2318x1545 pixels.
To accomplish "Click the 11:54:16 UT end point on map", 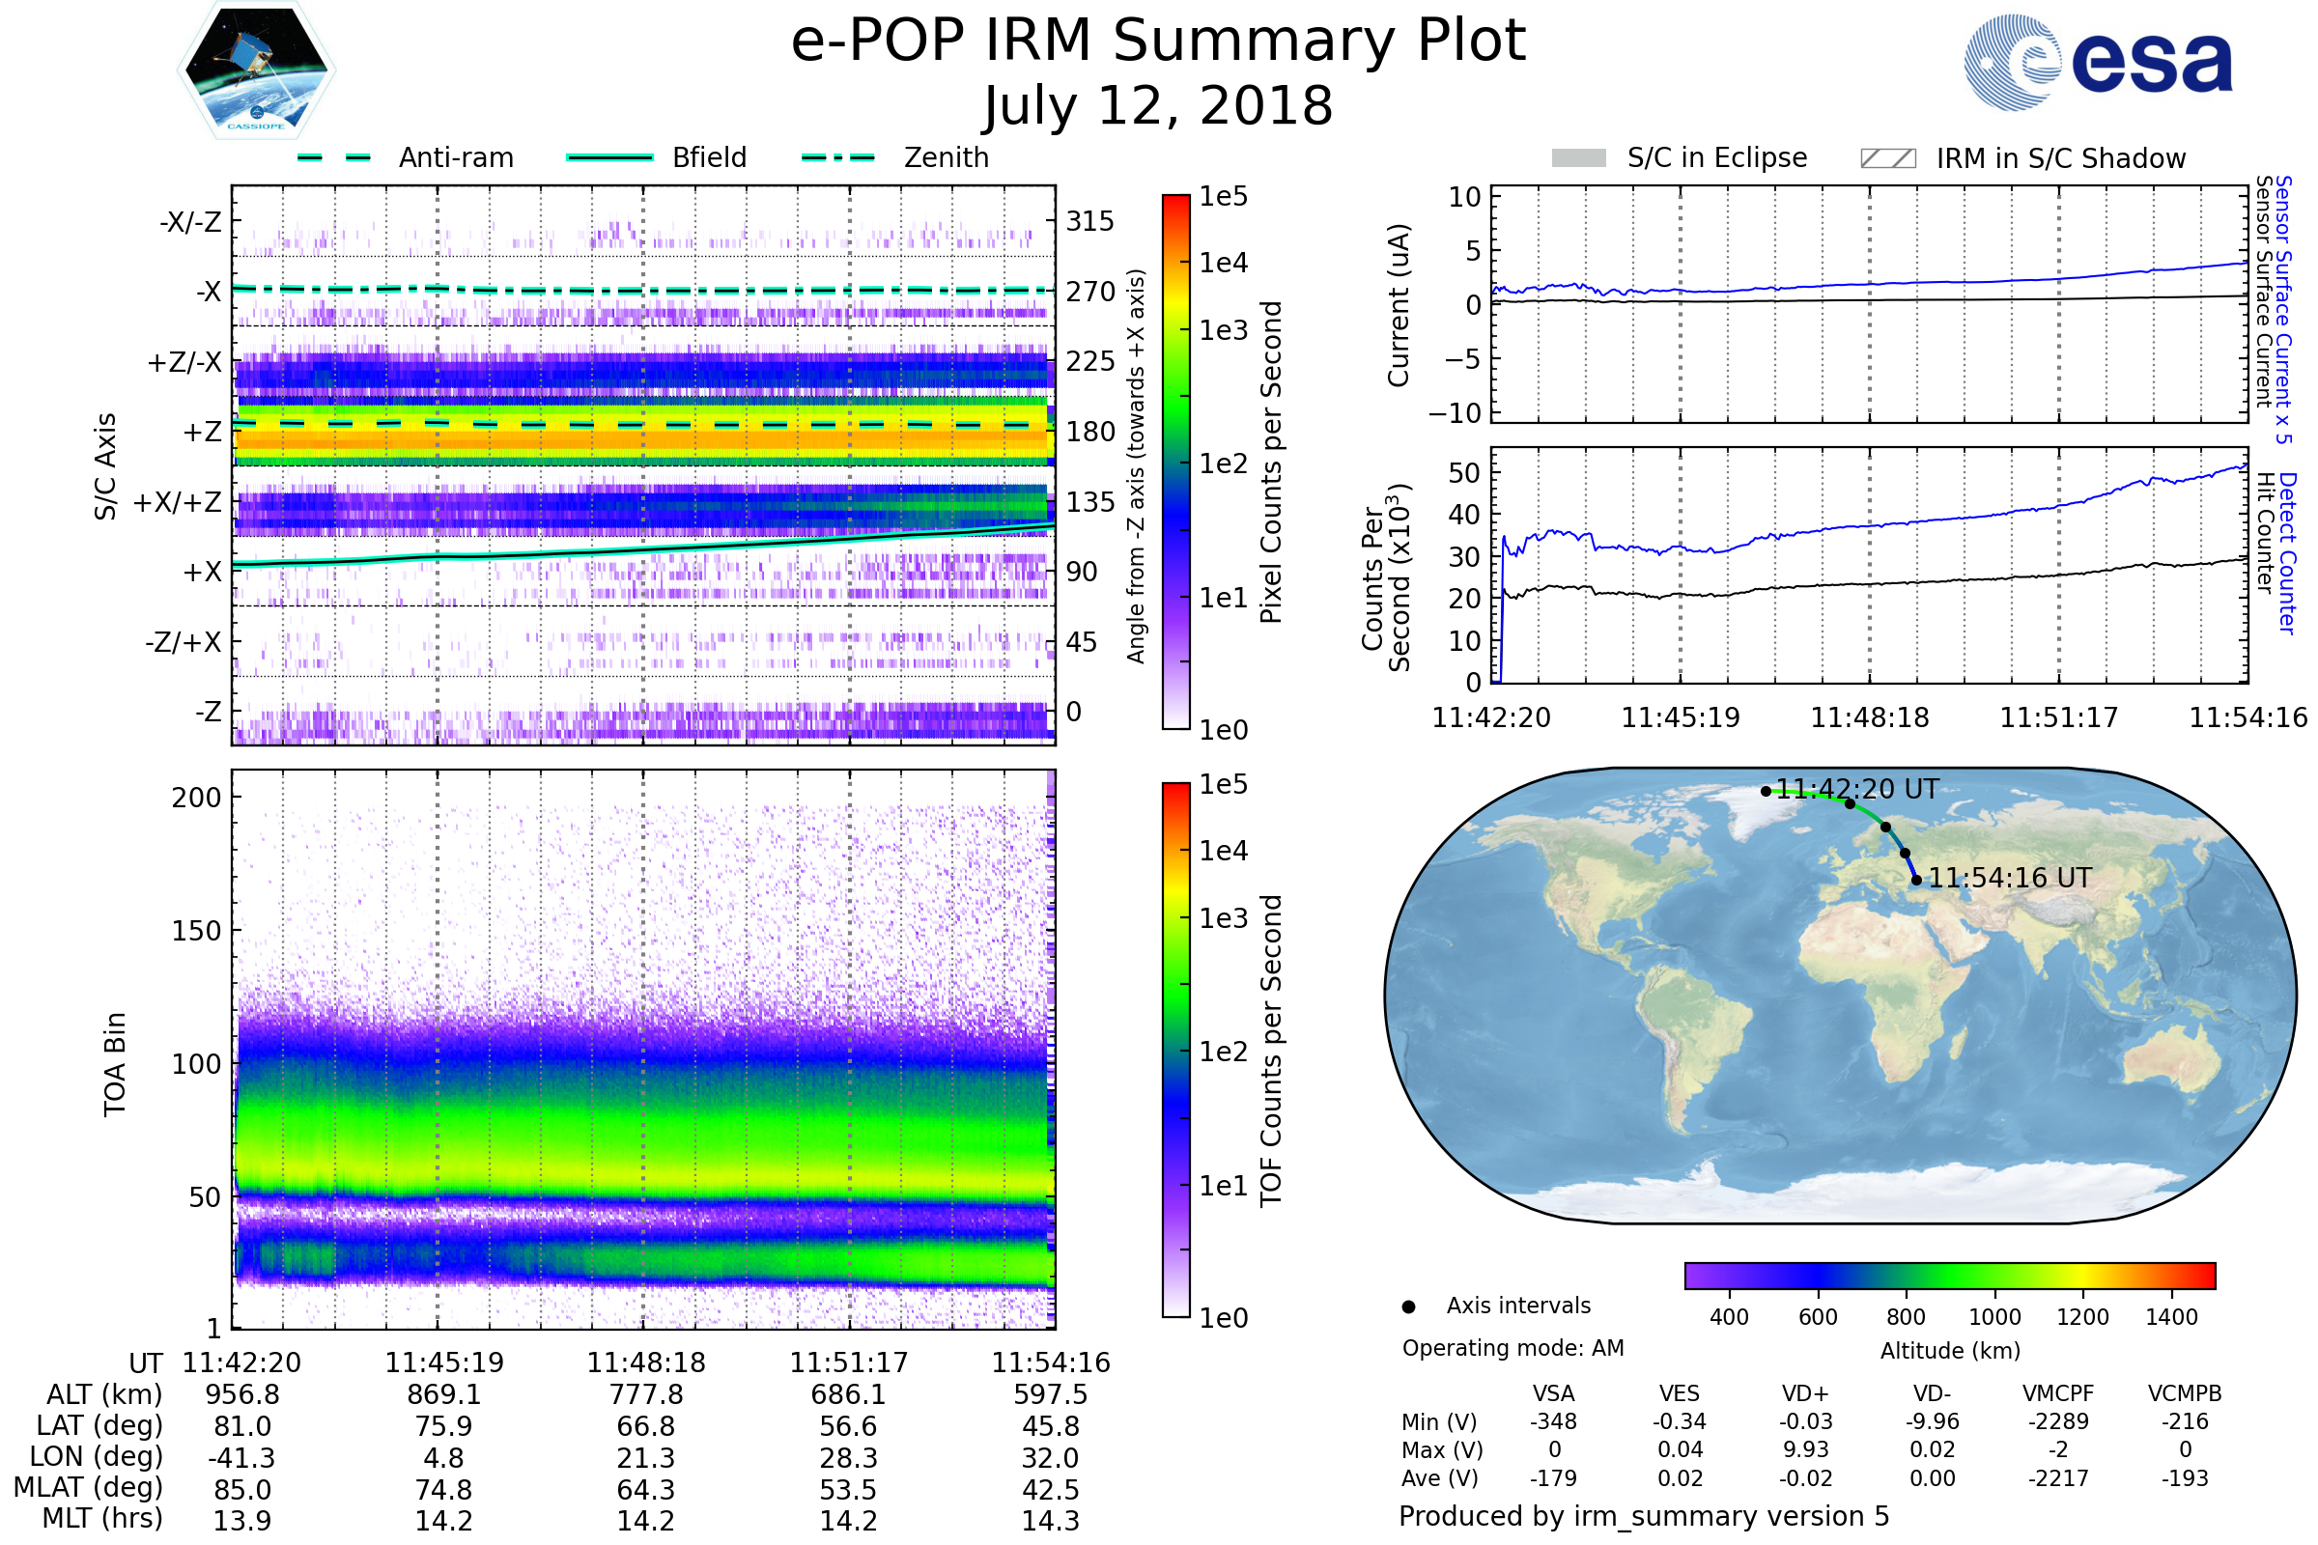I will tap(1916, 880).
